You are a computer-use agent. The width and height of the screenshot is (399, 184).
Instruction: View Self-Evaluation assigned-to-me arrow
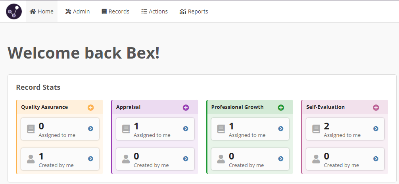(x=376, y=129)
